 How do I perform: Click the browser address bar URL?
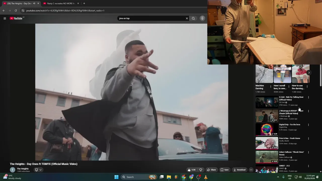point(65,11)
